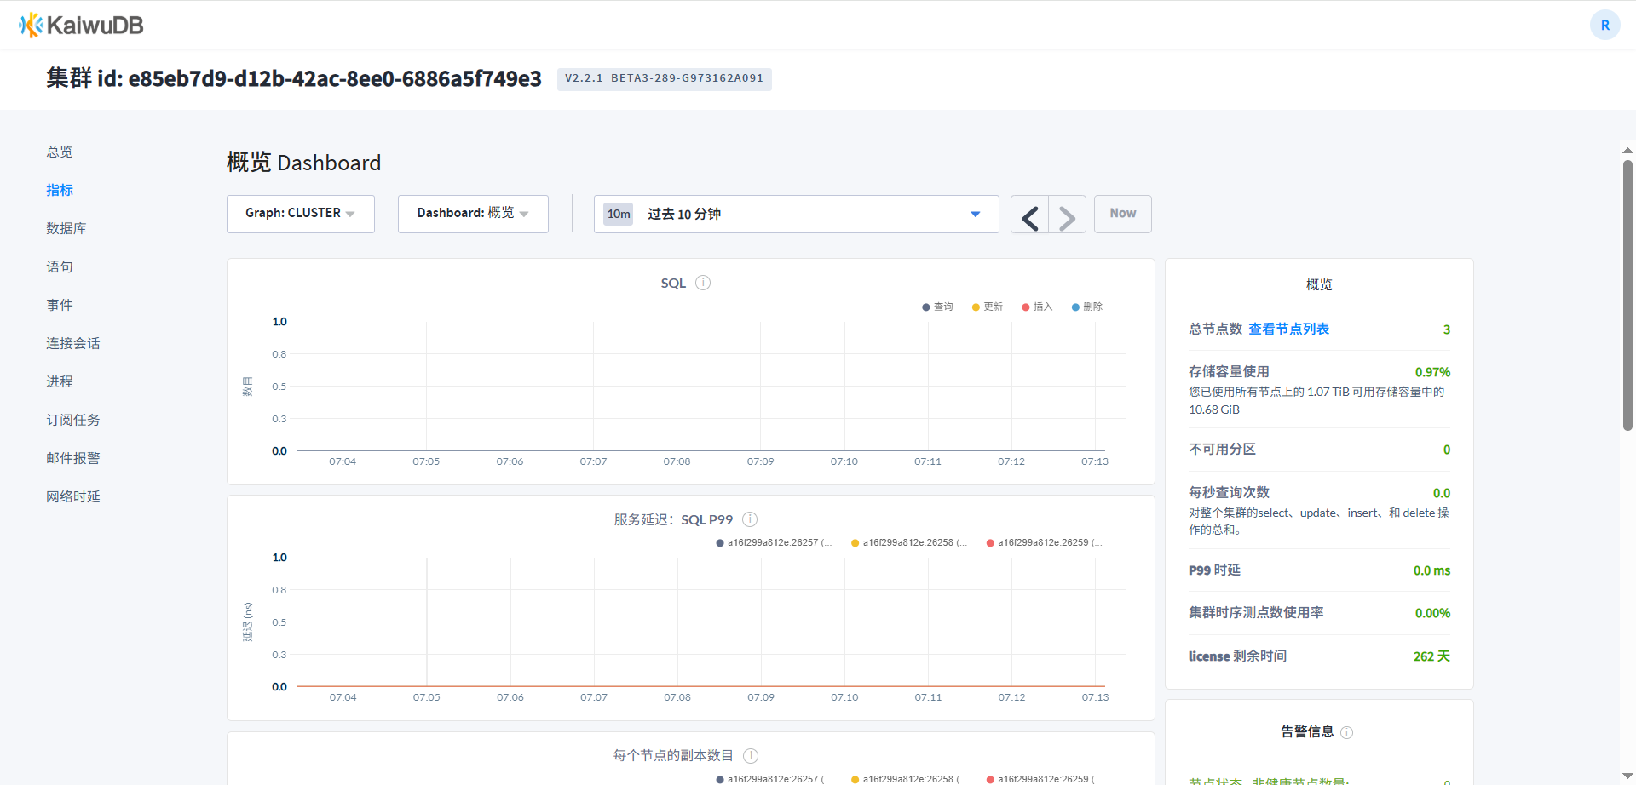Viewport: 1636px width, 785px height.
Task: Click info icon next to 每个节点的副本数目
Action: [x=751, y=755]
